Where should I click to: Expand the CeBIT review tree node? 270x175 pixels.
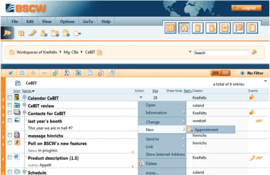point(24,105)
